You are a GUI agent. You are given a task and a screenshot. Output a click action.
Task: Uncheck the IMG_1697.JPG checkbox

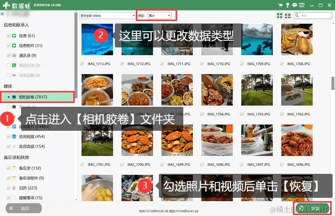pyautogui.click(x=242, y=164)
